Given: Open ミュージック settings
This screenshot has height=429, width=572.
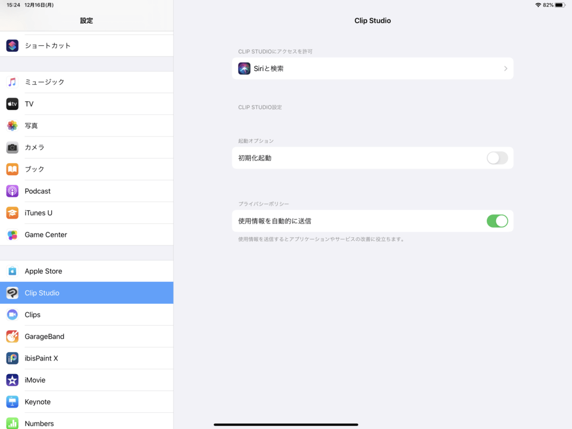Looking at the screenshot, I should [x=87, y=82].
